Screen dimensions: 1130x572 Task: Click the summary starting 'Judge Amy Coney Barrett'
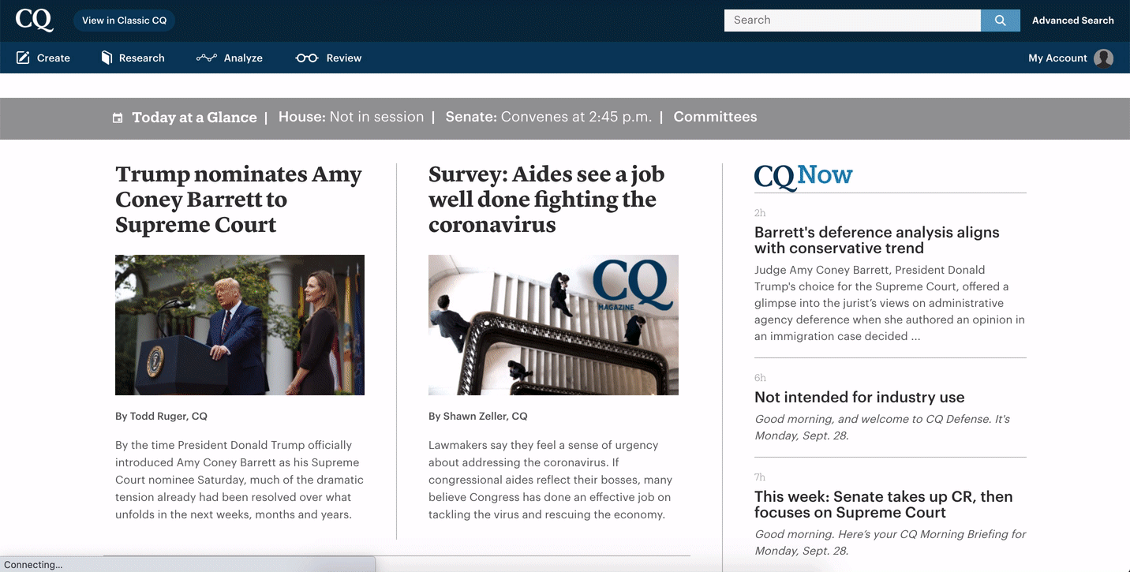[889, 303]
